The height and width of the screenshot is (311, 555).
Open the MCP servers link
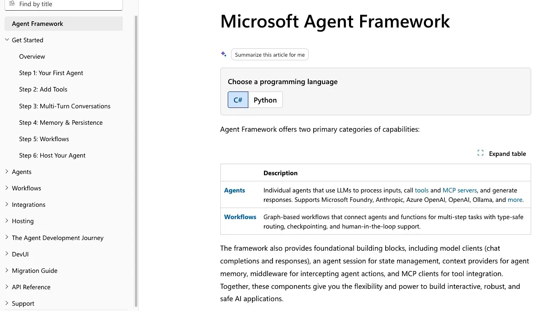(x=460, y=190)
